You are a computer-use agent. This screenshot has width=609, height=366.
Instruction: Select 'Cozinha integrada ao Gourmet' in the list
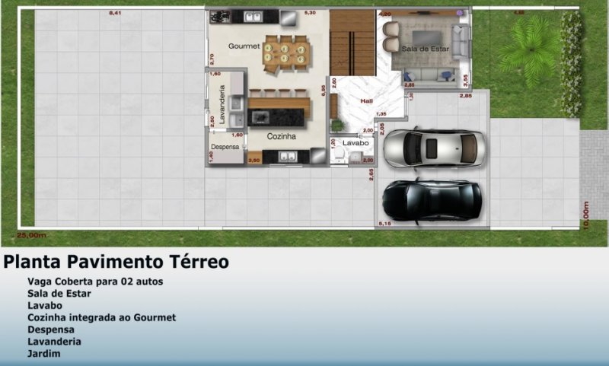click(101, 317)
